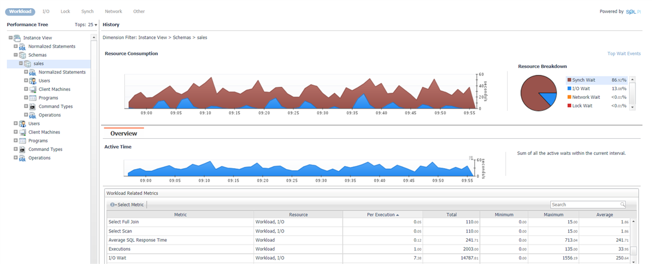652x264 pixels.
Task: Click the Select Metric button
Action: tap(128, 205)
